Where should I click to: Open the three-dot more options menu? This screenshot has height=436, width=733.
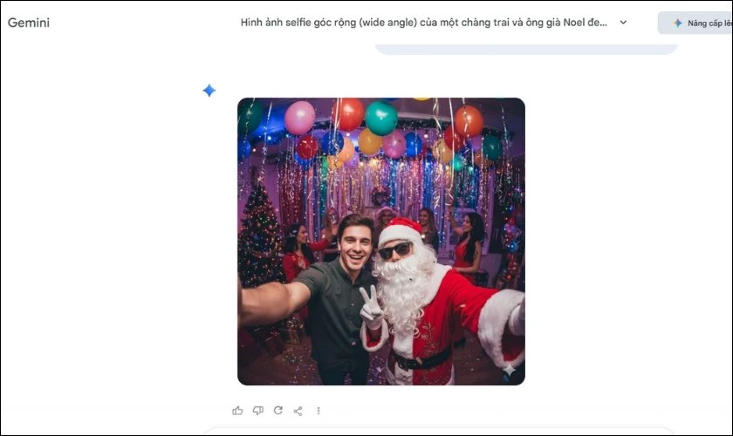coord(318,410)
